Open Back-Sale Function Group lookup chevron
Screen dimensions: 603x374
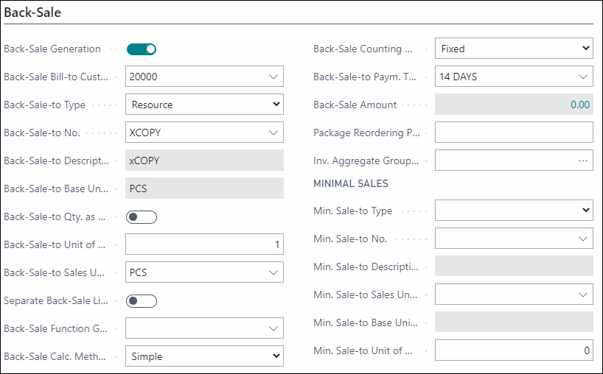point(273,328)
